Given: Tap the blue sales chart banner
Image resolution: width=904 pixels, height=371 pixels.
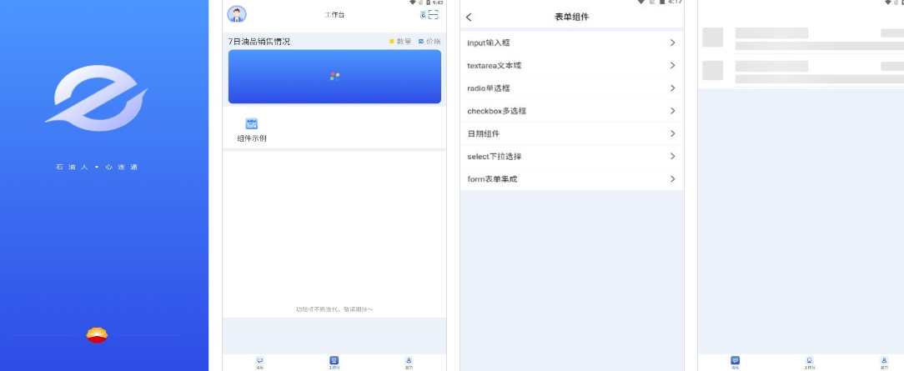Looking at the screenshot, I should pos(334,77).
